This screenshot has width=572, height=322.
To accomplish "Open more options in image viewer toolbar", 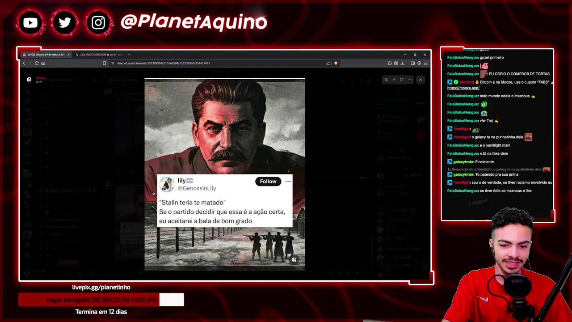I will point(409,80).
